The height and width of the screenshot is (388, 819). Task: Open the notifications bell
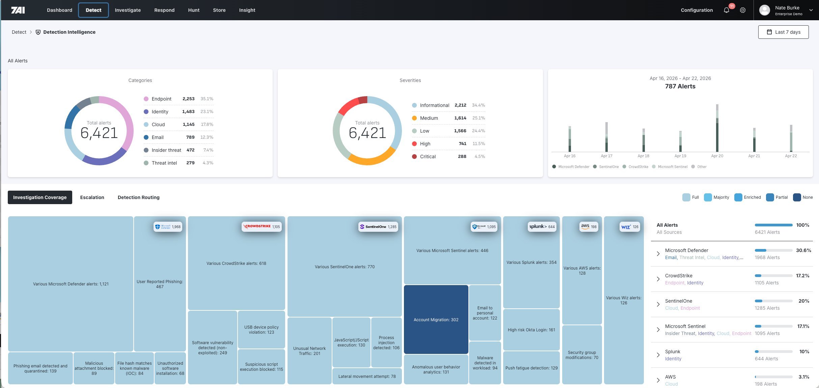[x=727, y=10]
